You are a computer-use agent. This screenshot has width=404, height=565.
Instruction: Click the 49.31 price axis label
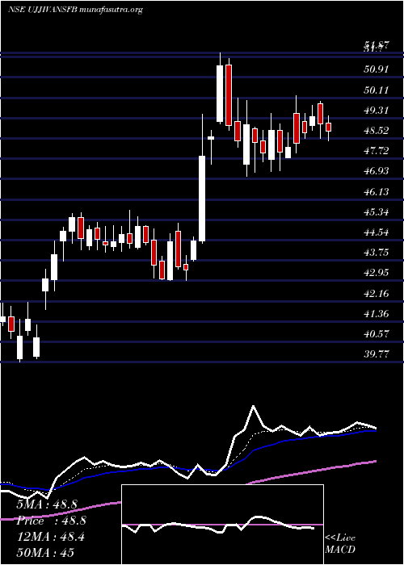coord(377,110)
